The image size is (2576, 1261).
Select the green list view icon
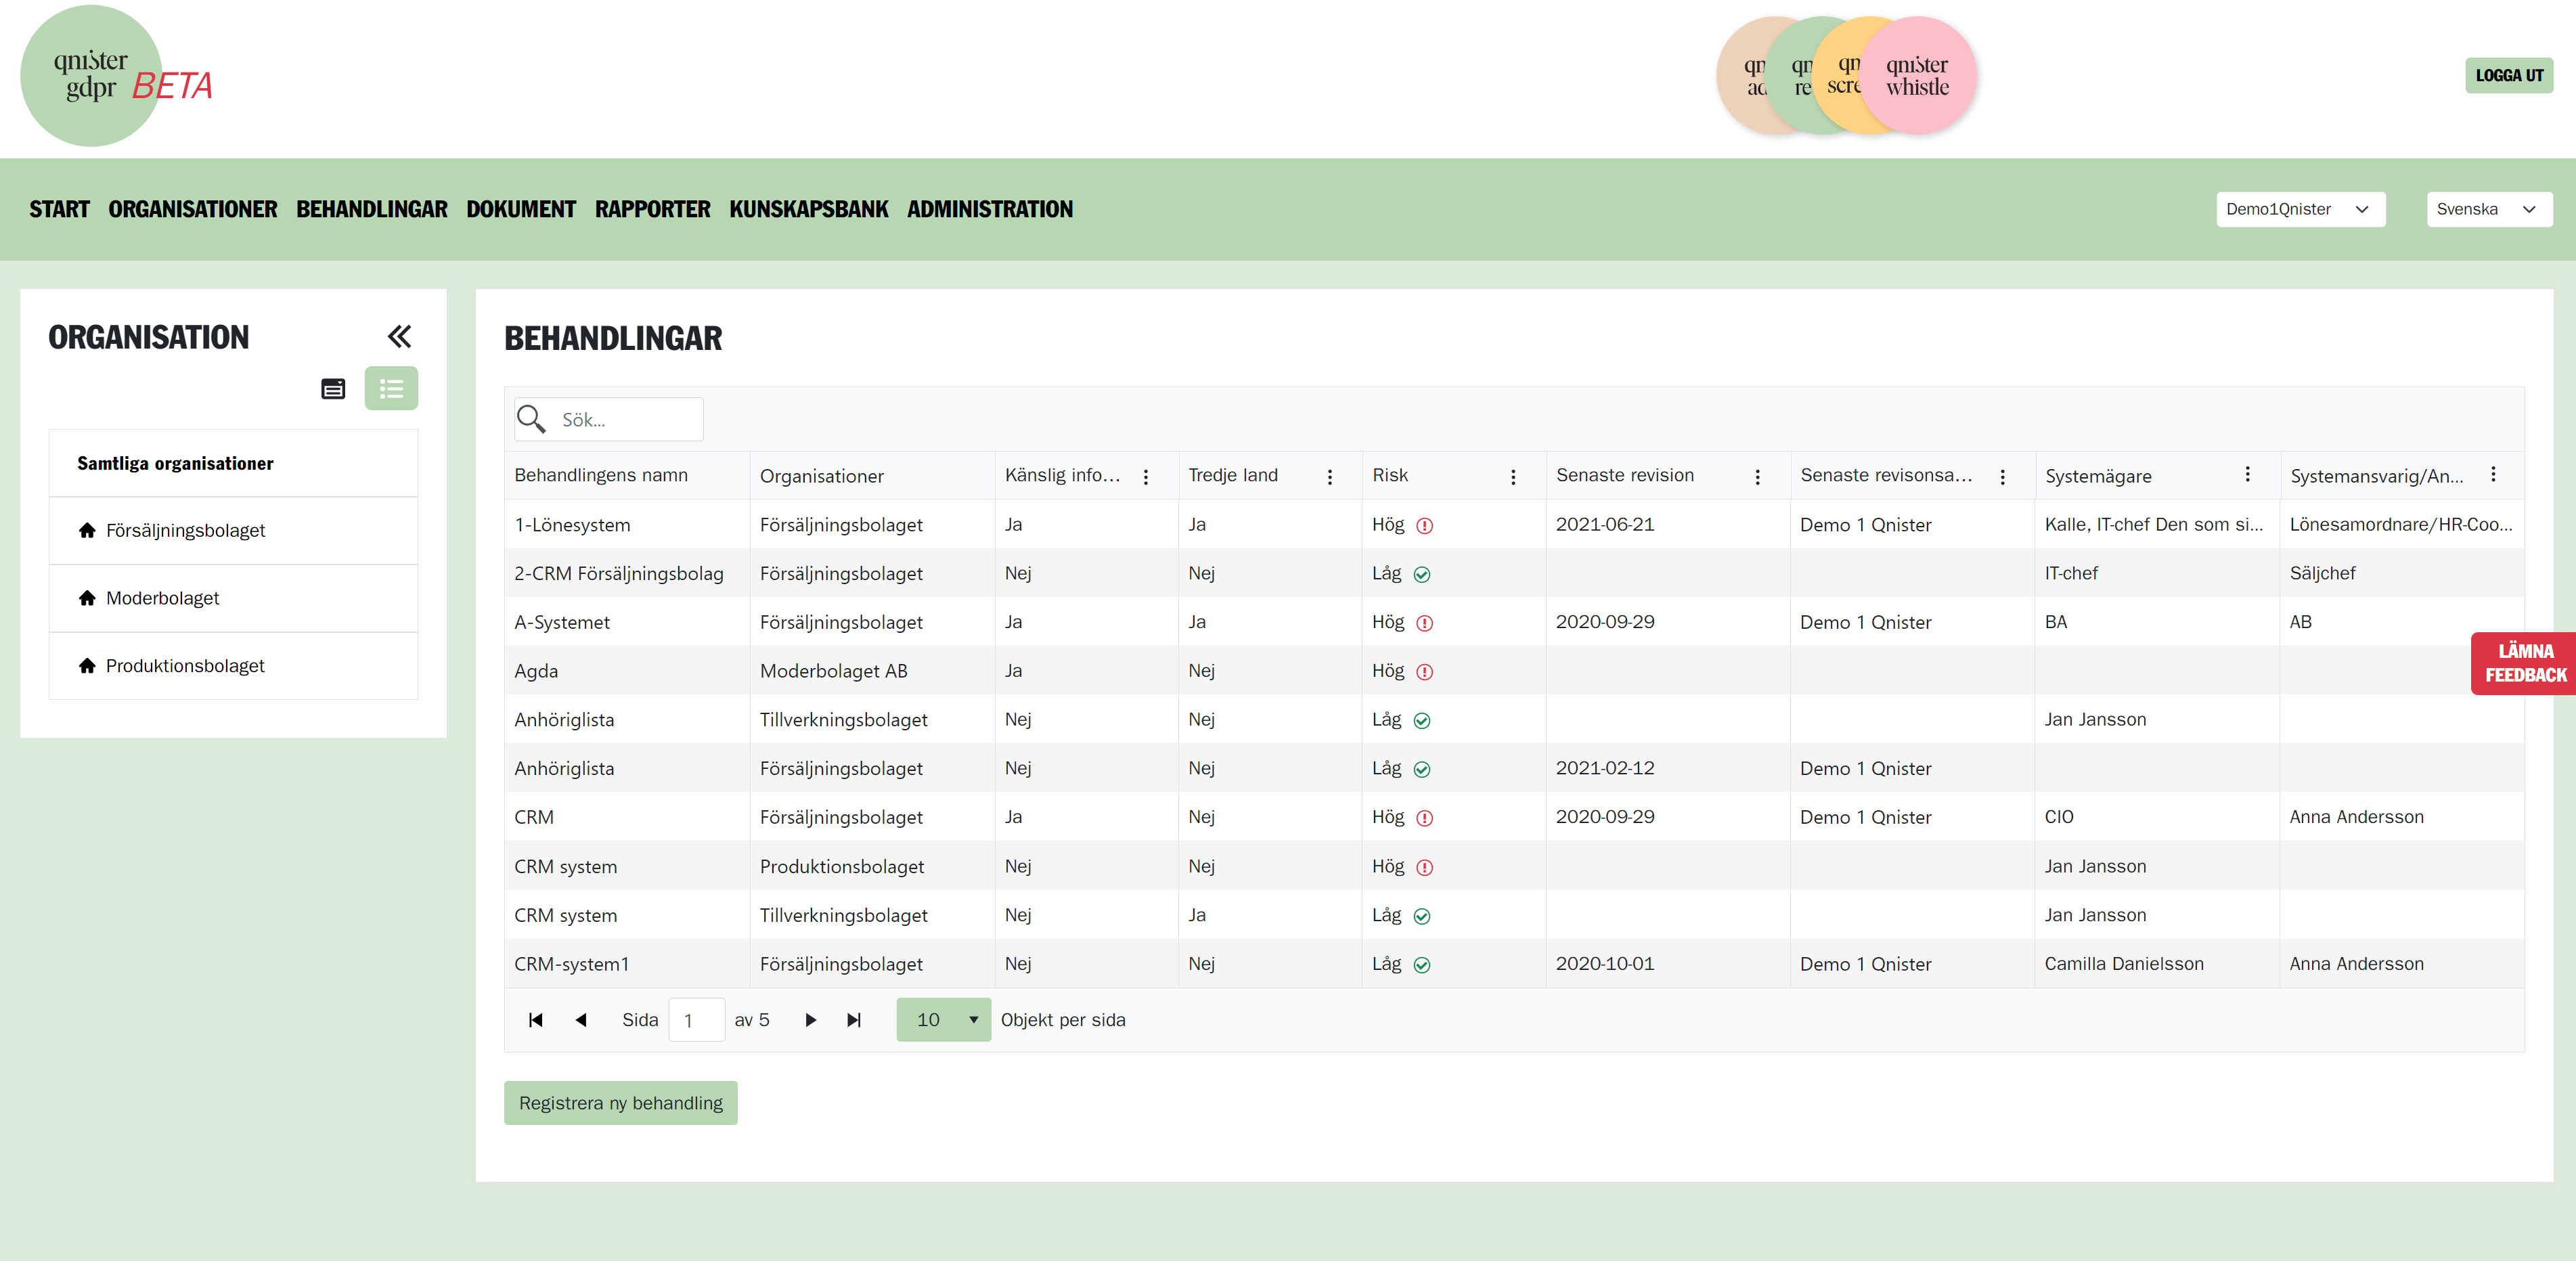pos(391,388)
